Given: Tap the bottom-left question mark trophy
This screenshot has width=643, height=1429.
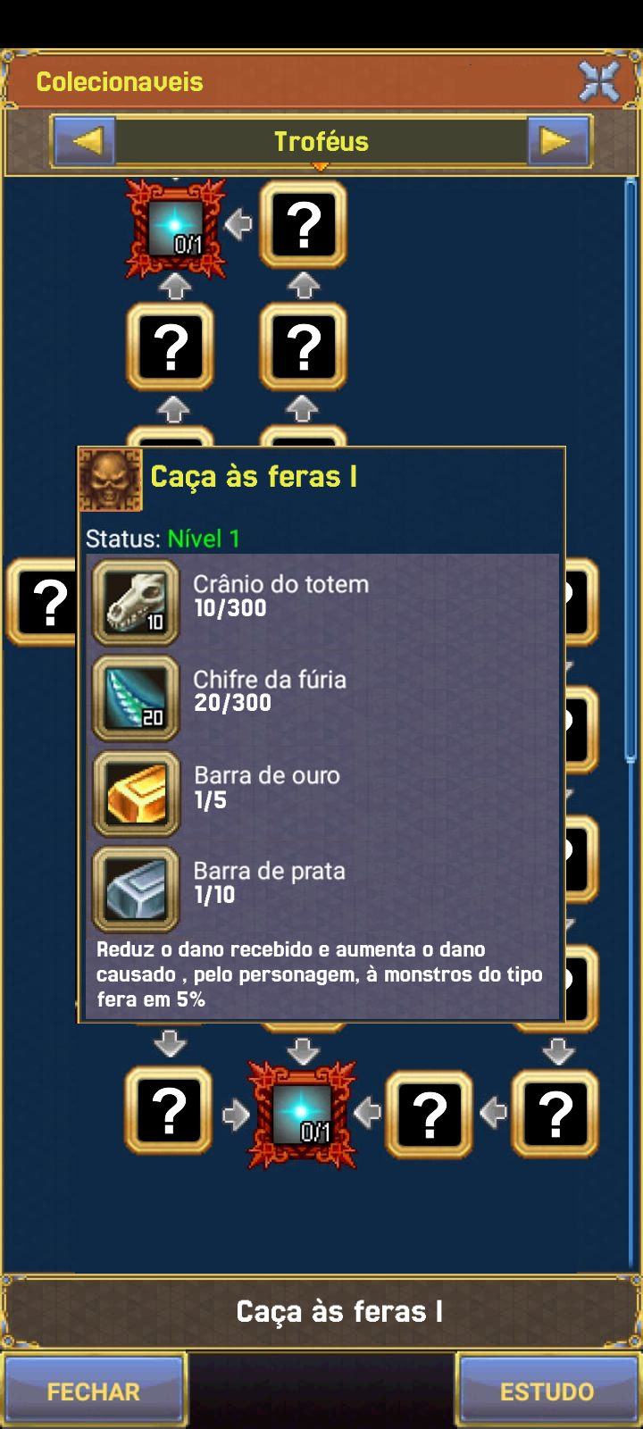Looking at the screenshot, I should (169, 1110).
